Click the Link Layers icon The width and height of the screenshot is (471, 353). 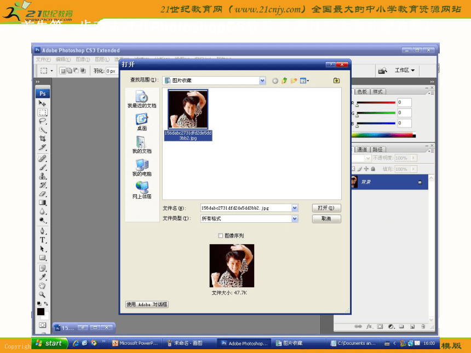click(358, 326)
